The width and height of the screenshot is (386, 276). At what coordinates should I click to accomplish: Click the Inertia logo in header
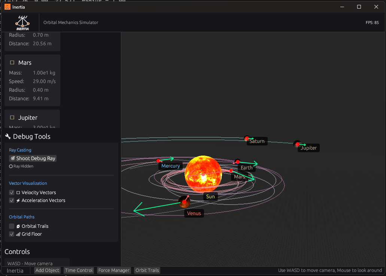(x=22, y=22)
